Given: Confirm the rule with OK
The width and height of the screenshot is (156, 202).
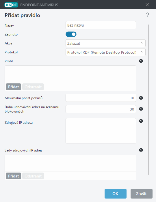Looking at the screenshot, I should [x=116, y=194].
